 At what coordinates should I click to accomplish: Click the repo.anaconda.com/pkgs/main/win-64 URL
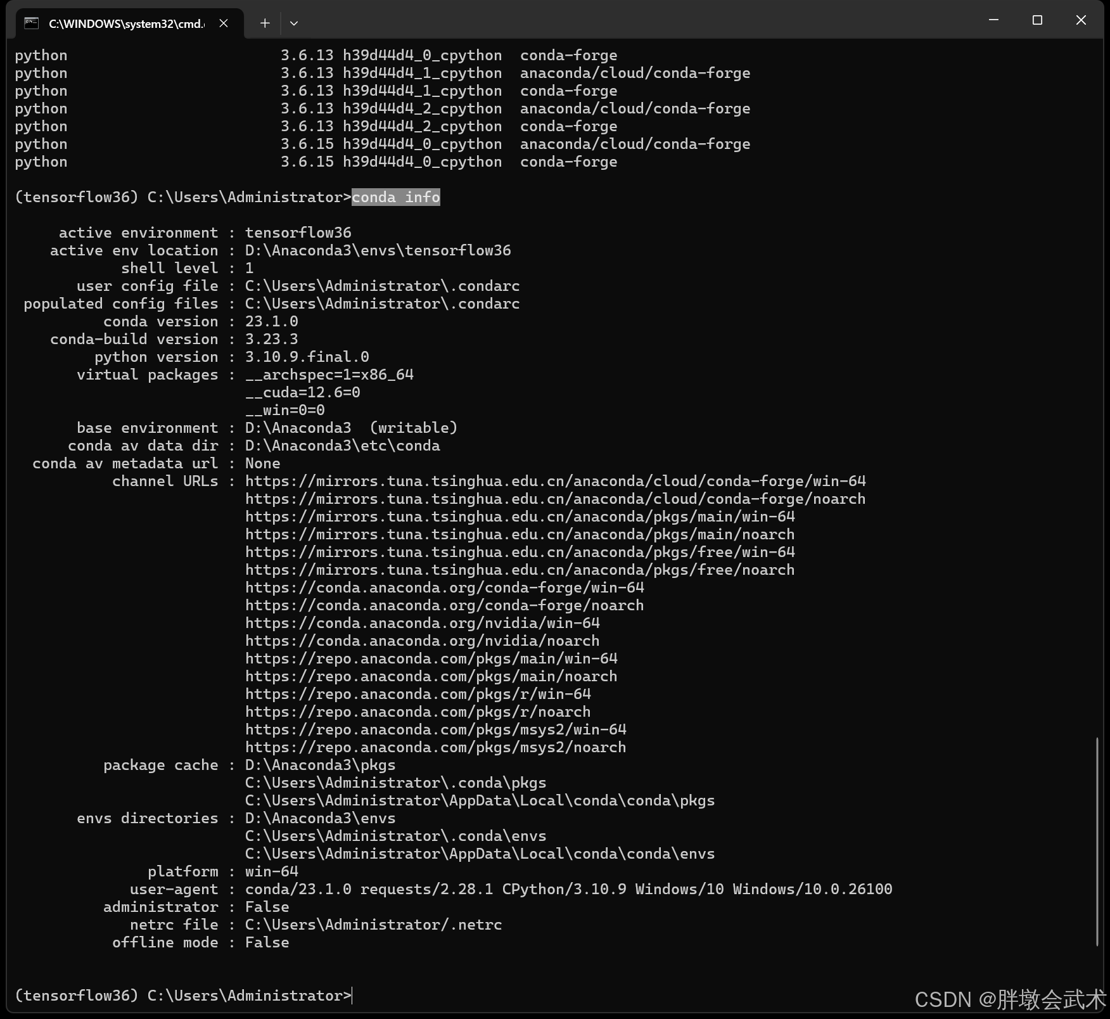(431, 658)
